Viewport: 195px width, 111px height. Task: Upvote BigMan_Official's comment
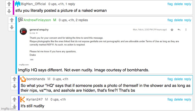tap(9, 4)
